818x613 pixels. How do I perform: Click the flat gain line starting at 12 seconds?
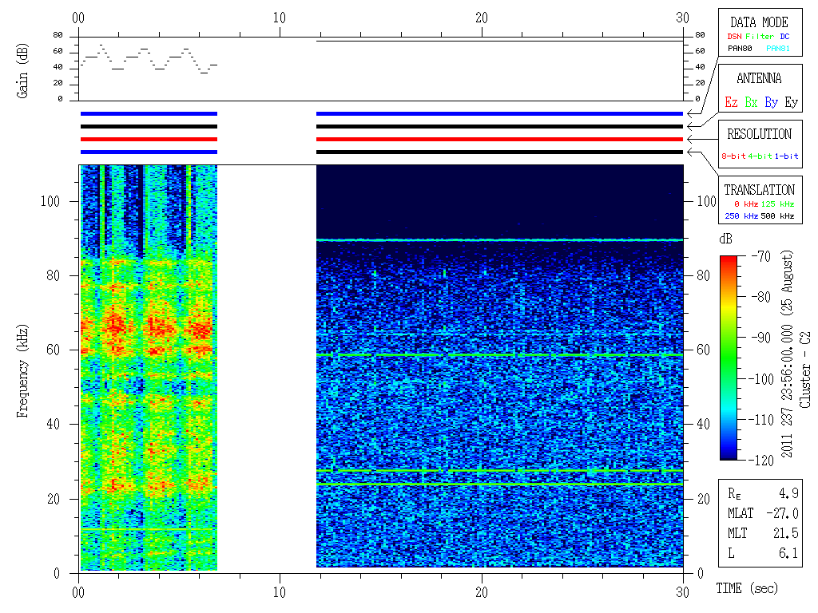(x=500, y=41)
